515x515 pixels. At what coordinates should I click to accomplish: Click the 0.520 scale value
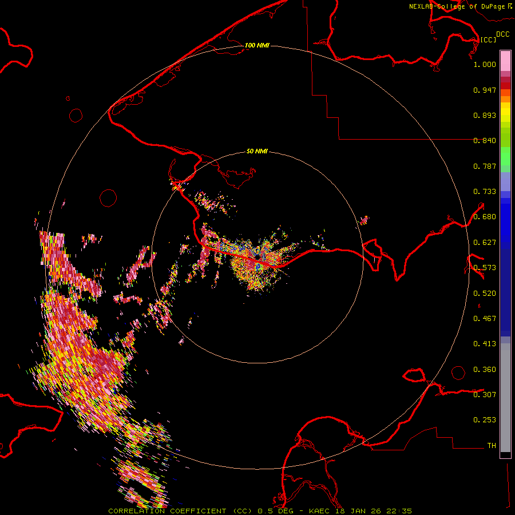tap(485, 294)
